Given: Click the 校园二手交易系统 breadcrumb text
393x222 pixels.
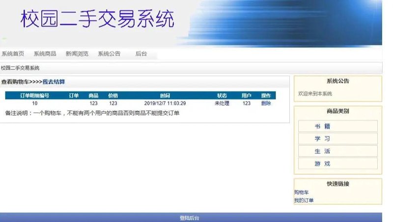Looking at the screenshot, I should coord(20,68).
